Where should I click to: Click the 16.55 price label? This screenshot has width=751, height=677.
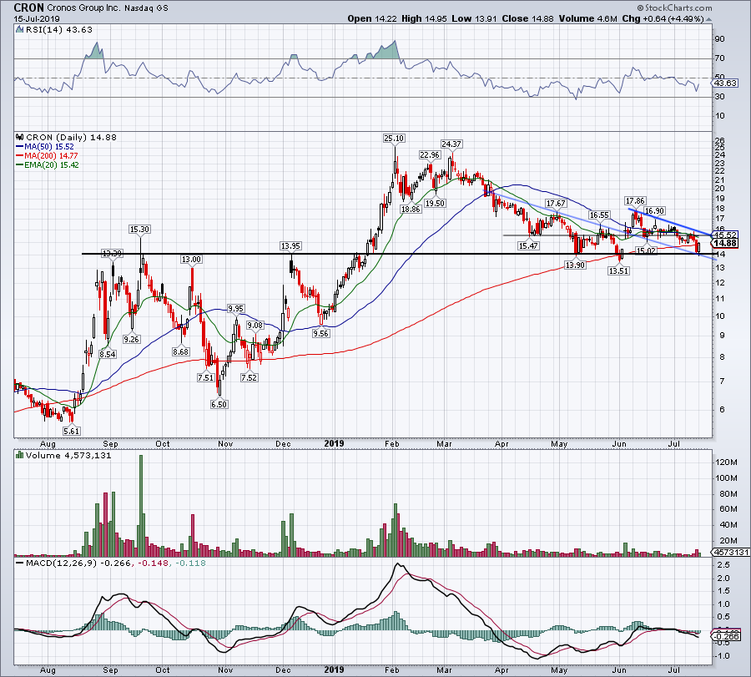pos(599,215)
